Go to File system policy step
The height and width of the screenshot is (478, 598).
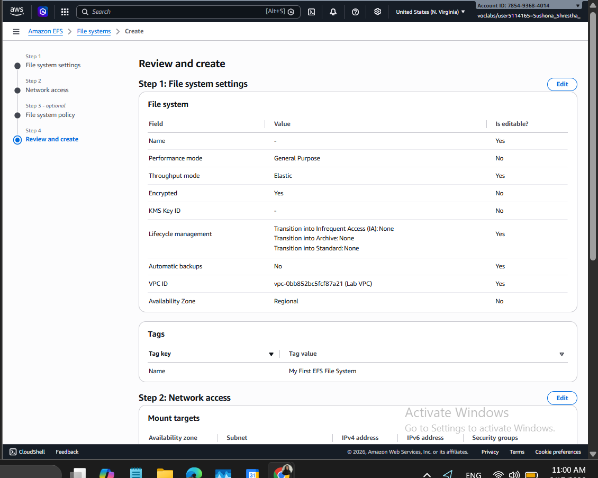click(x=50, y=115)
